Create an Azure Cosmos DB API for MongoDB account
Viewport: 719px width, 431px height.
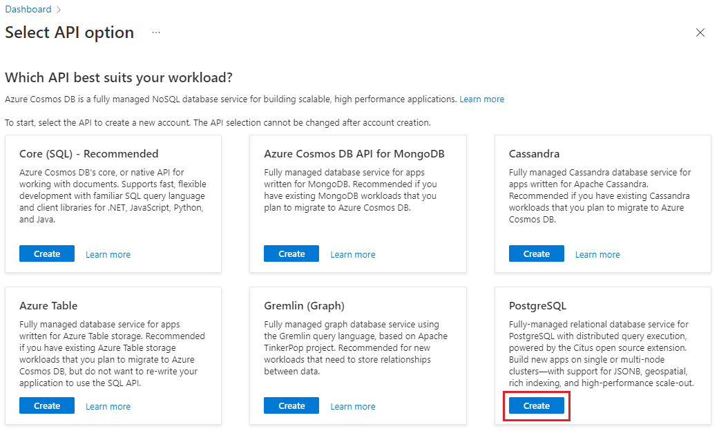291,253
